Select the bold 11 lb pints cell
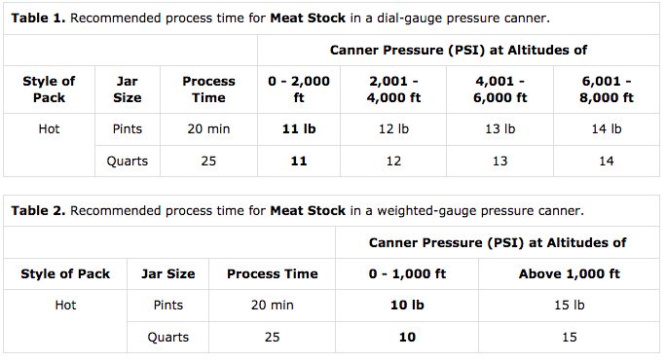Screen dimensions: 666x361 [299, 128]
